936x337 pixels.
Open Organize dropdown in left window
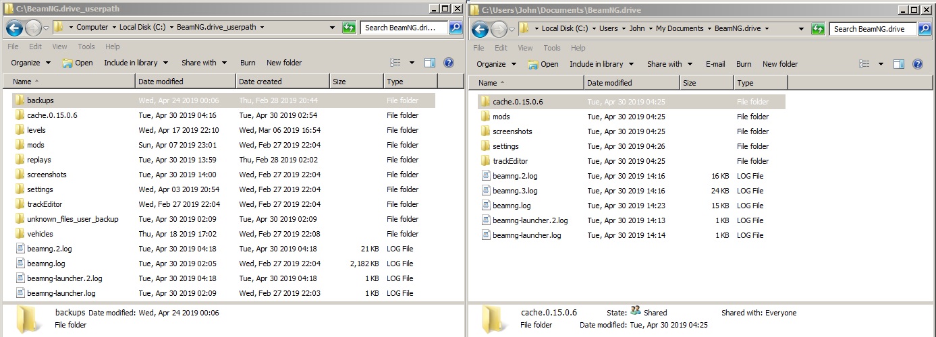30,63
